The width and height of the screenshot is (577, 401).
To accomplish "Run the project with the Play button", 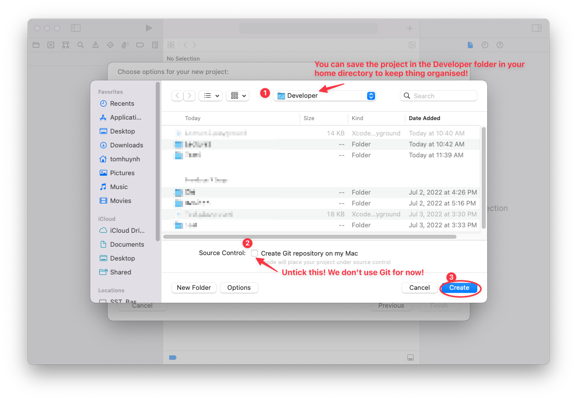I will (148, 28).
